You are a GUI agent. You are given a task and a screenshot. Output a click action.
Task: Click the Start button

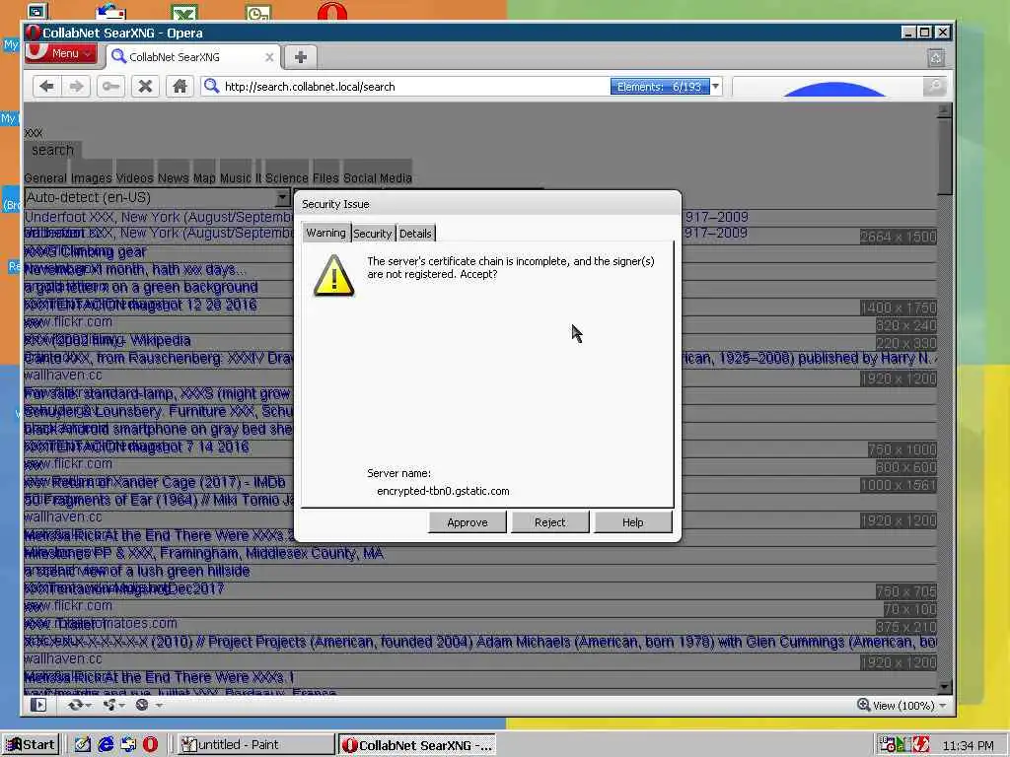(31, 745)
